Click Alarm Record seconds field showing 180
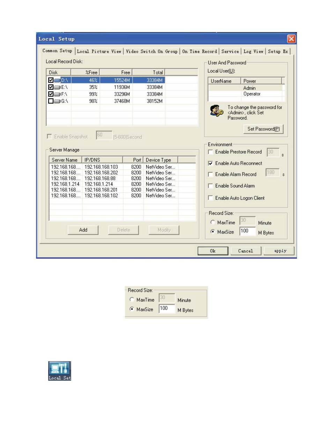The height and width of the screenshot is (431, 333). [273, 172]
